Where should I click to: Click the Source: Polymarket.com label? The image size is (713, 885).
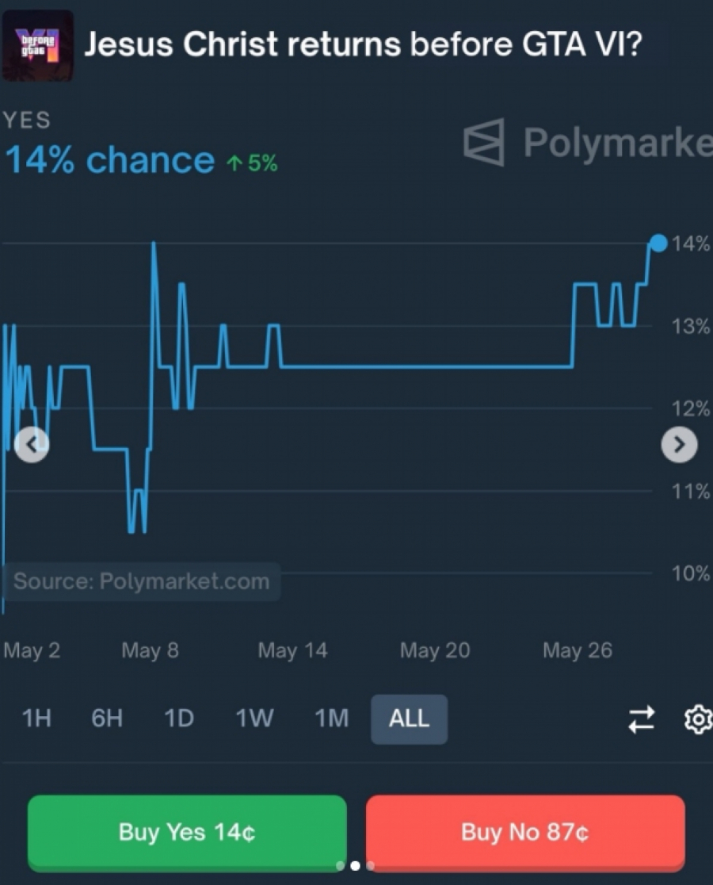click(141, 581)
